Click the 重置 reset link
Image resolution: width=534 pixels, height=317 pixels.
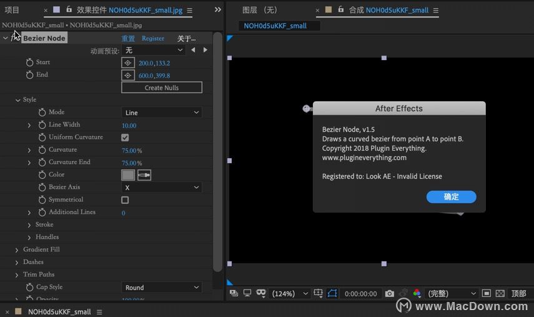pyautogui.click(x=128, y=38)
